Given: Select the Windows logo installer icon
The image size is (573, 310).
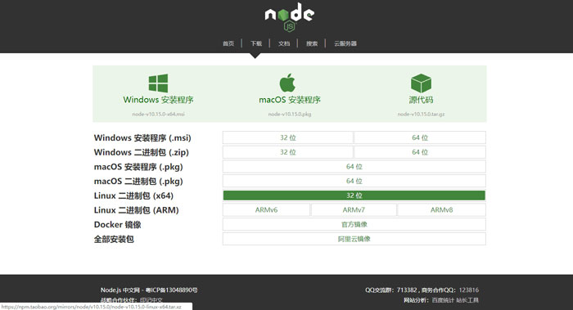Looking at the screenshot, I should point(158,83).
